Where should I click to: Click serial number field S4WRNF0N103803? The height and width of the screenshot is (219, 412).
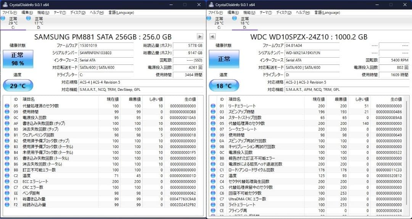pyautogui.click(x=106, y=53)
